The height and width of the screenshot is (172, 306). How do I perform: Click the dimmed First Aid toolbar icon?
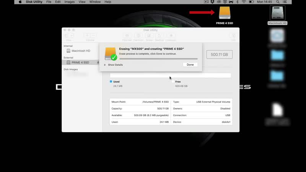127,36
